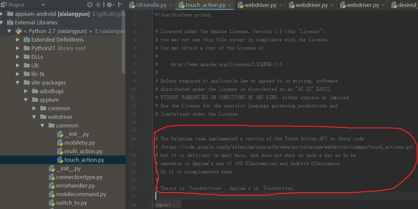418x209 pixels.
Task: Click the DLLs folder icon
Action: click(x=27, y=57)
